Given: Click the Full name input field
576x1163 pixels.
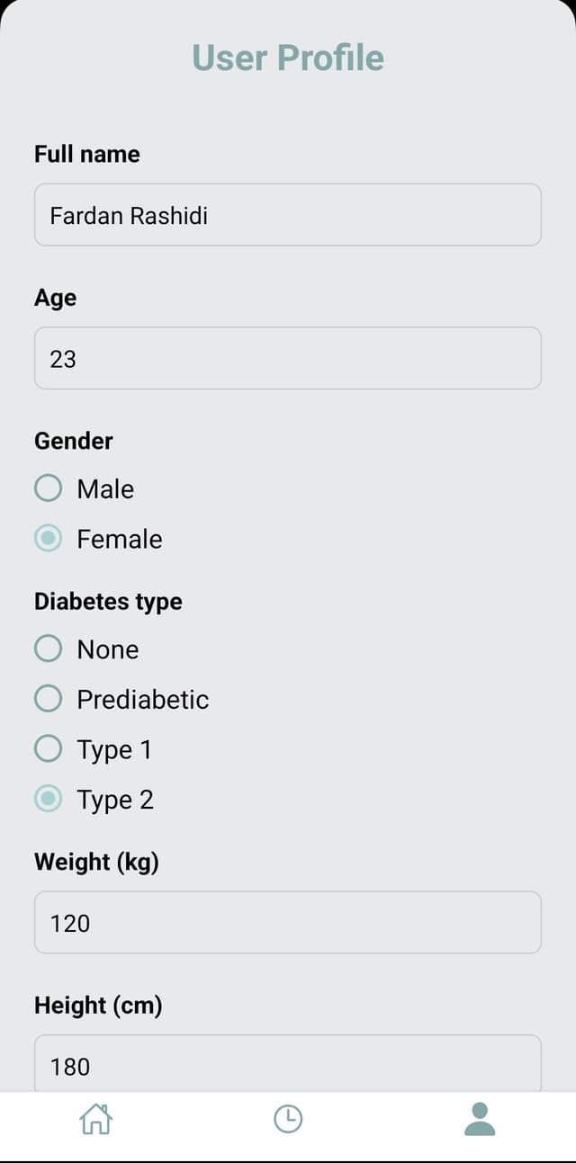Looking at the screenshot, I should tap(288, 215).
